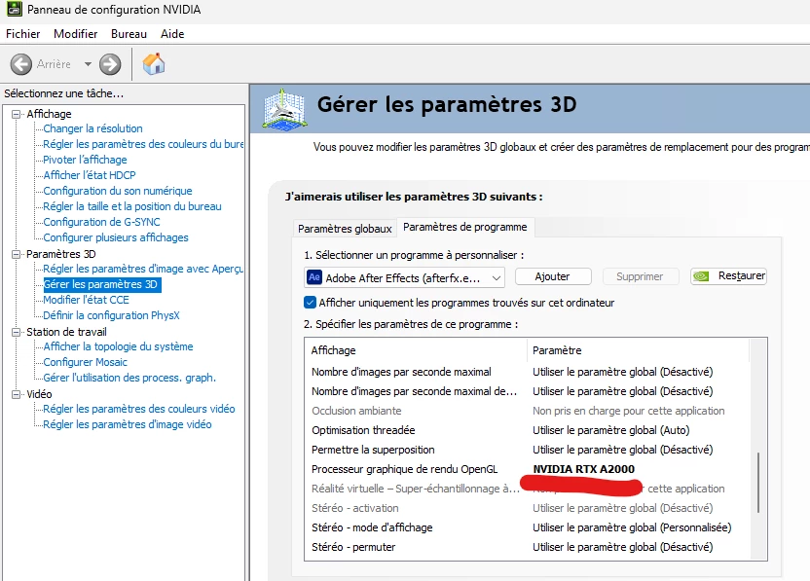Open Changer la résolution
The width and height of the screenshot is (810, 581).
pos(93,128)
